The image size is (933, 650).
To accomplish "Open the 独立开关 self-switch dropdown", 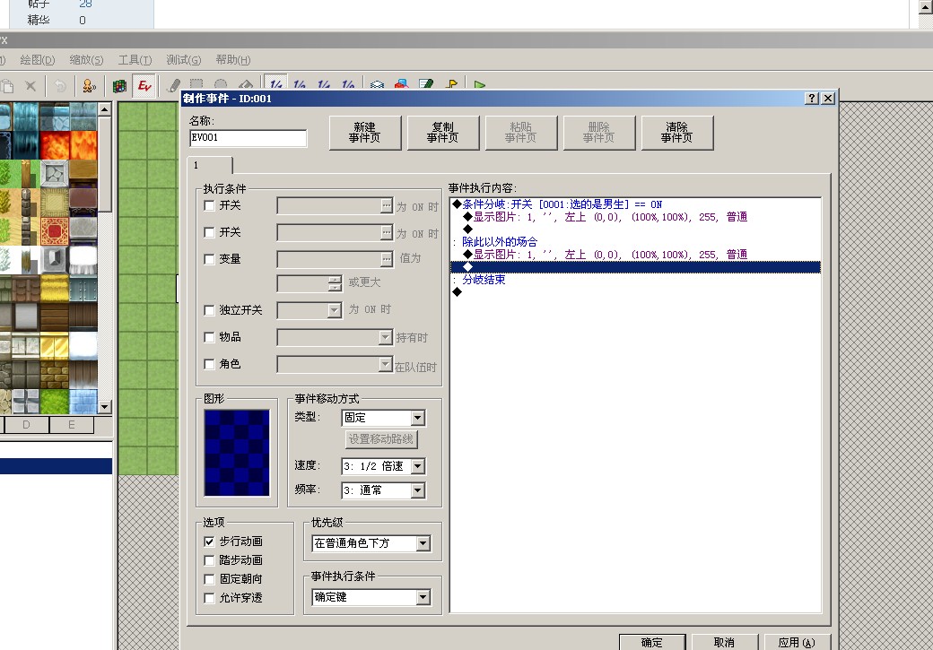I will pos(335,310).
